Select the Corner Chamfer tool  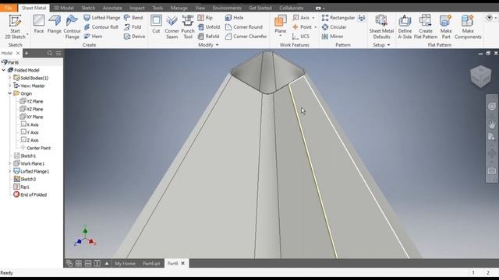[246, 37]
